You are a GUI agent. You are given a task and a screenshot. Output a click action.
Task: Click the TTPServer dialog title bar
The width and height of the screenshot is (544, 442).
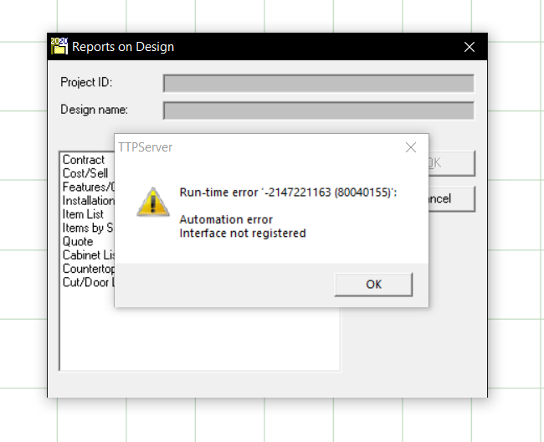point(257,147)
